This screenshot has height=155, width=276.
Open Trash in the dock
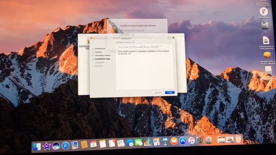[x=238, y=139]
